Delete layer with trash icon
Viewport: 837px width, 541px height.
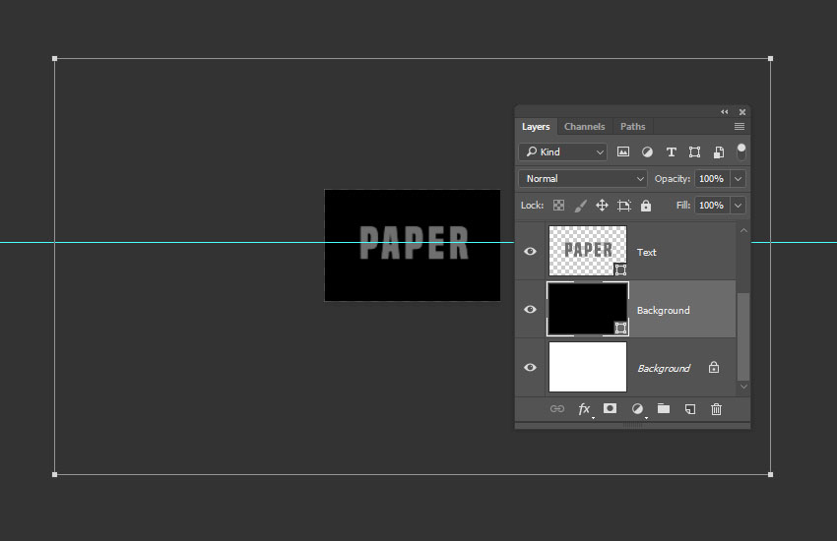pos(716,409)
